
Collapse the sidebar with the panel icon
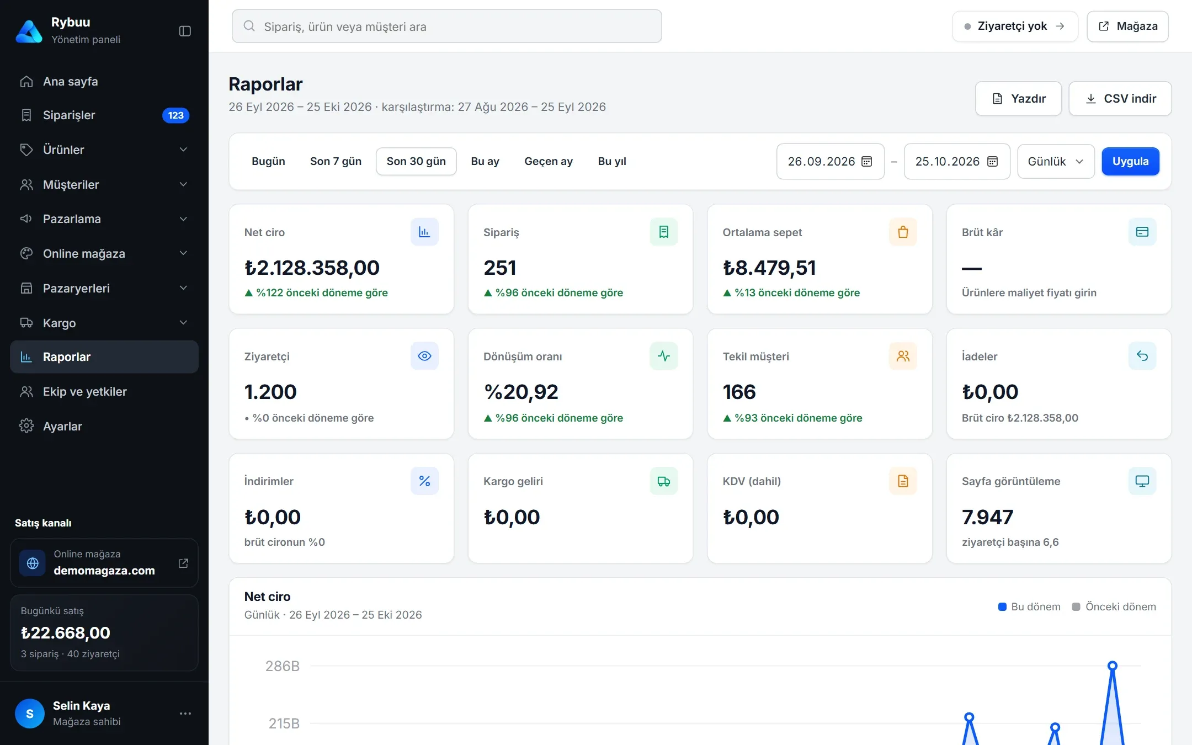tap(185, 31)
